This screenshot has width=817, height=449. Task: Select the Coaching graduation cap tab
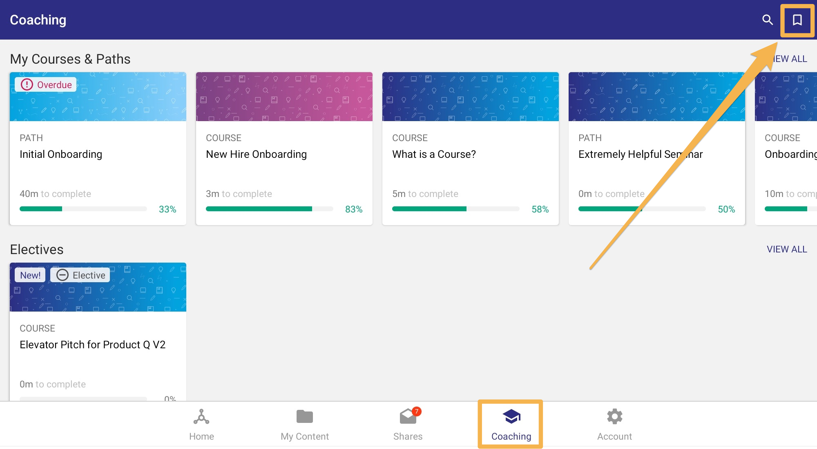[511, 425]
